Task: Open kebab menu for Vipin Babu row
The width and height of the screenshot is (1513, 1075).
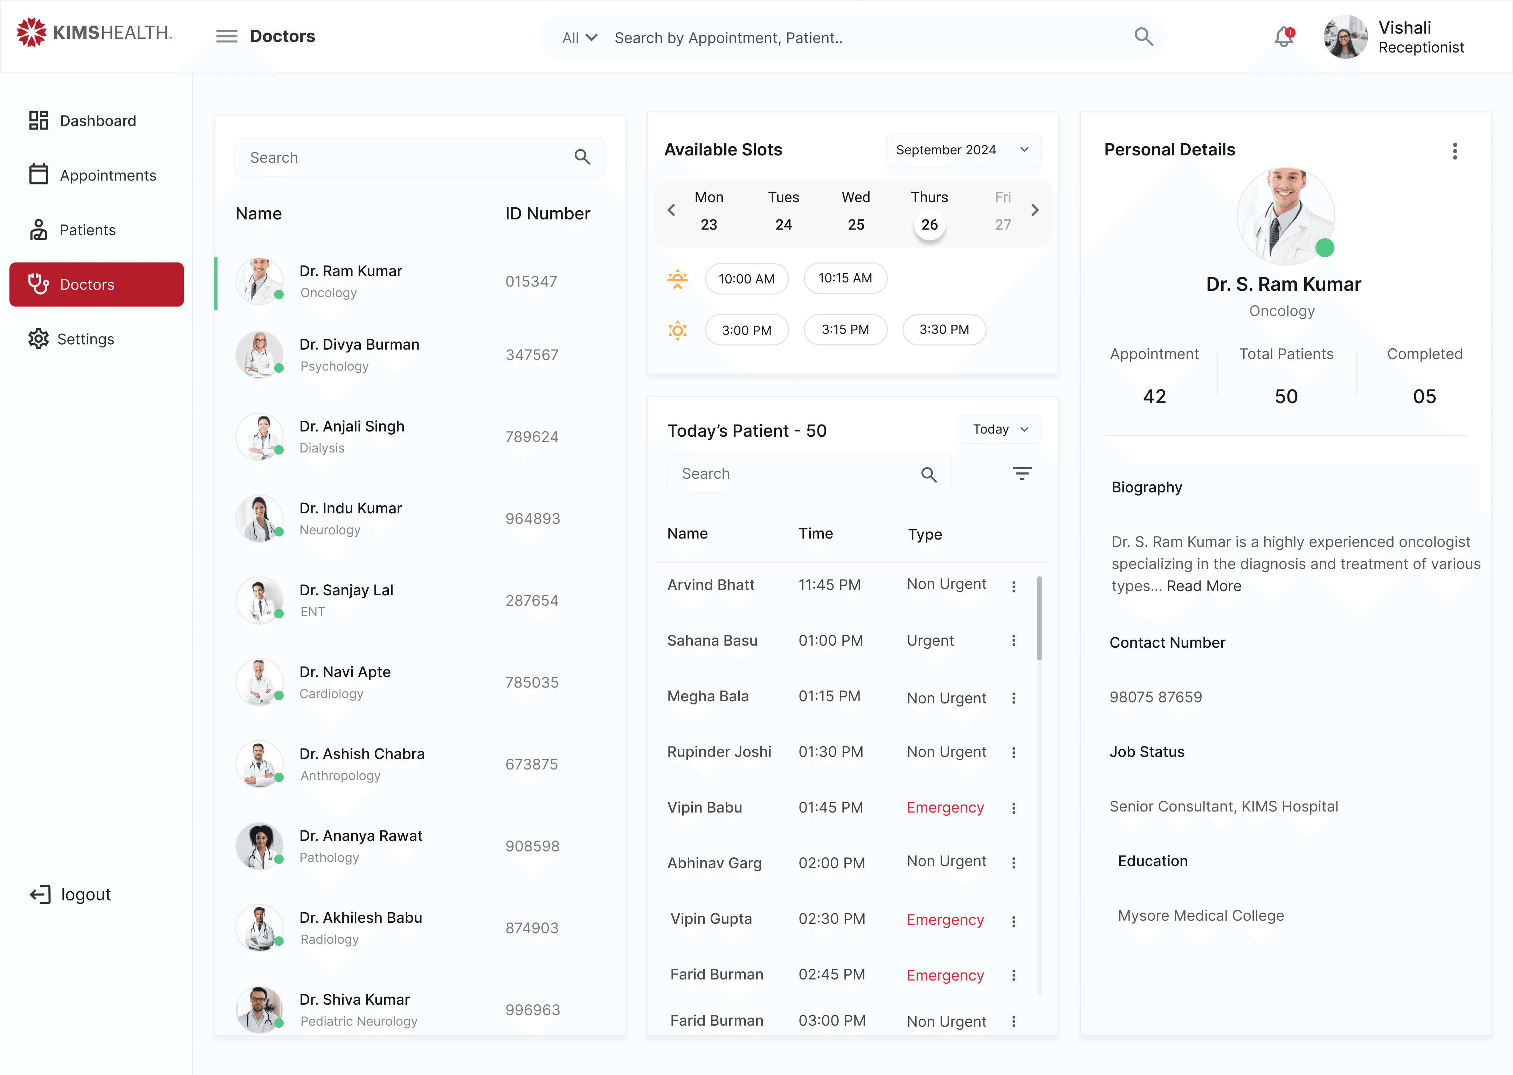Action: click(x=1014, y=808)
